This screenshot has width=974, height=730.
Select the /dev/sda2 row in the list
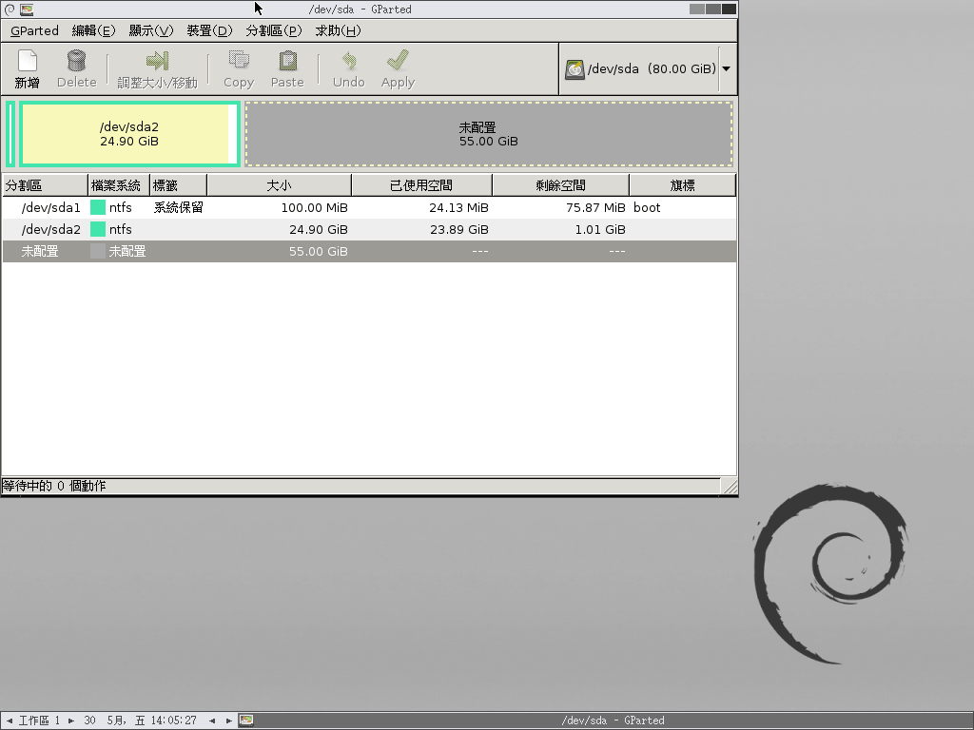51,229
